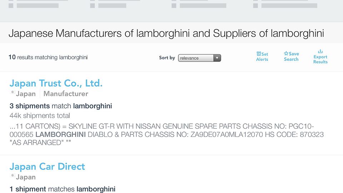
Task: Click the Save Search text link
Action: (291, 59)
